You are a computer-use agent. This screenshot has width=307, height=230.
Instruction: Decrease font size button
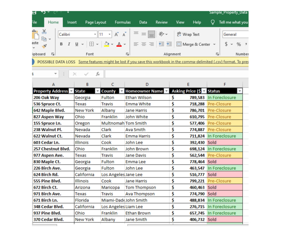click(124, 34)
